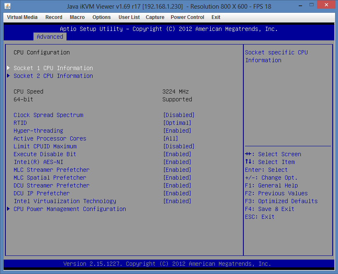Open CPU Power Management Configuration submenu
The width and height of the screenshot is (338, 274).
click(x=69, y=209)
